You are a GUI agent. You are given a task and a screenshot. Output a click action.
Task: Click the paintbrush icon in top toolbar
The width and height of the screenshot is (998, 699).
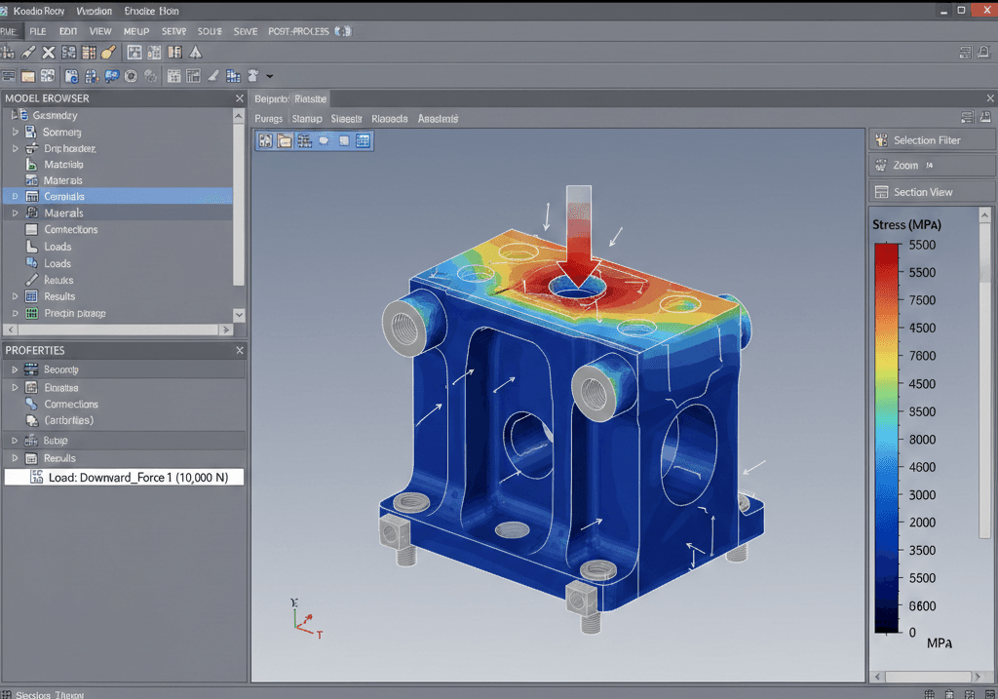(x=108, y=53)
